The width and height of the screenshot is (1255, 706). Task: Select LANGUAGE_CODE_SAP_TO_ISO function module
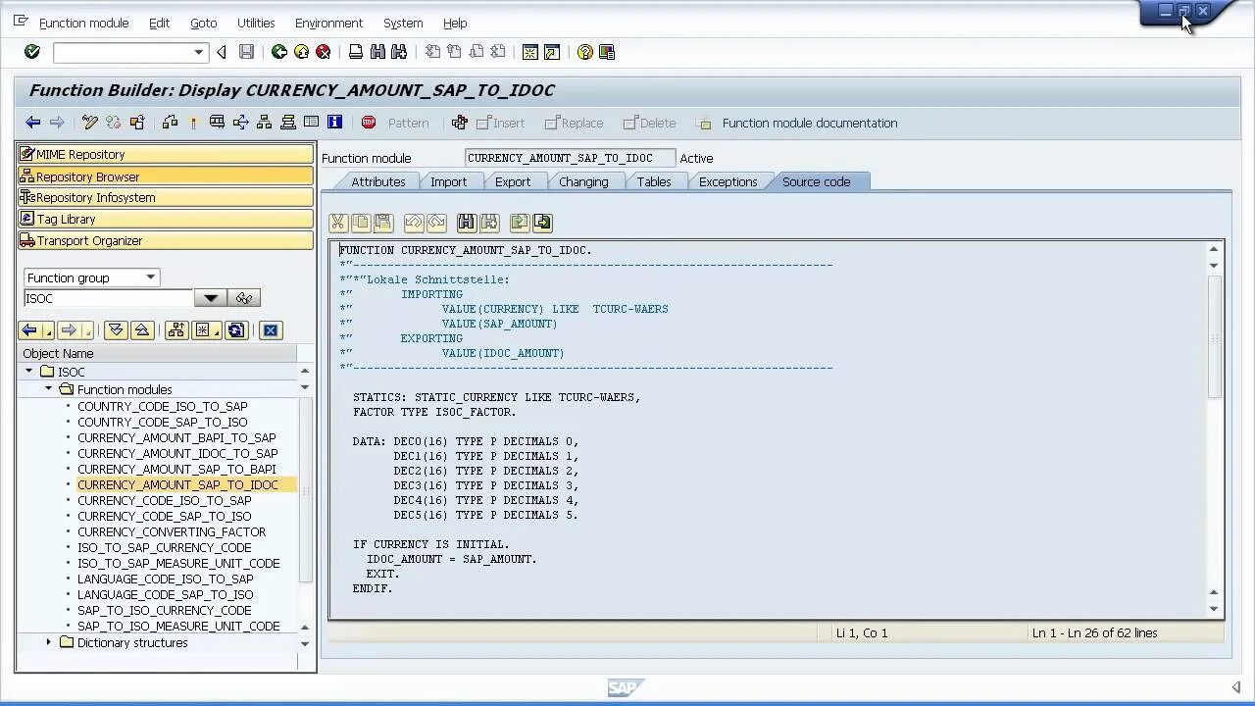166,594
